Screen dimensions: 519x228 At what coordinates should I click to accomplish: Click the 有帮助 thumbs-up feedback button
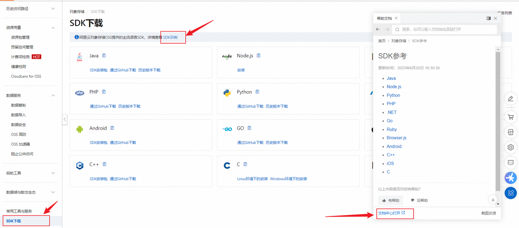[391, 200]
